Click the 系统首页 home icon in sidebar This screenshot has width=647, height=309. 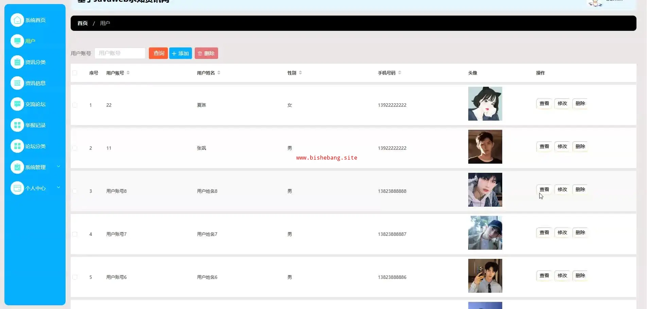coord(17,20)
